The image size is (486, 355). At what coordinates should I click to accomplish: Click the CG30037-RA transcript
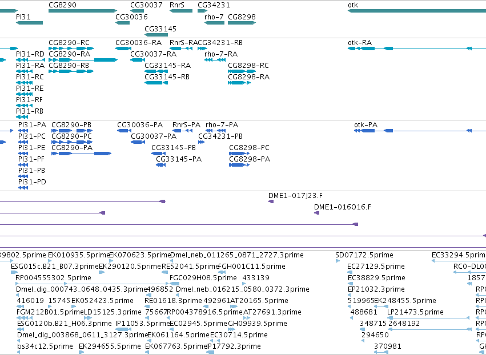[138, 60]
